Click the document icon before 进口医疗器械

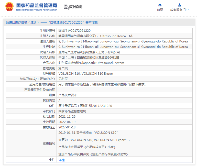point(7,23)
